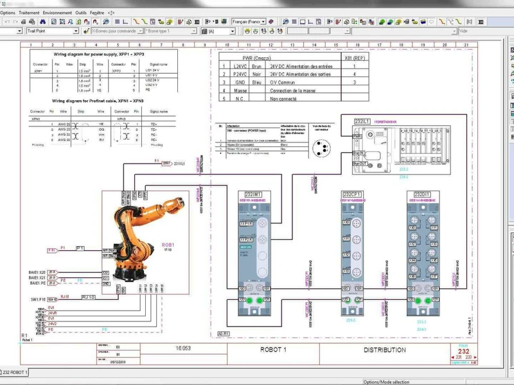Select the right-side orange wire tool

pos(442,22)
